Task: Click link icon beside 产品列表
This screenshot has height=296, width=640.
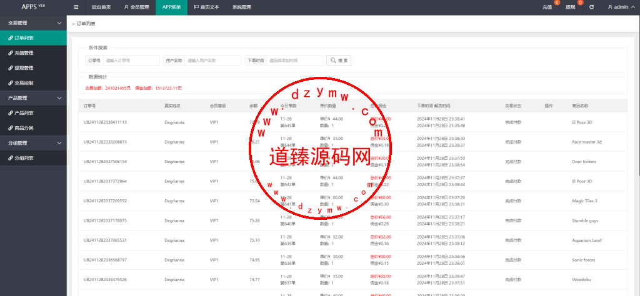Action: (11, 113)
